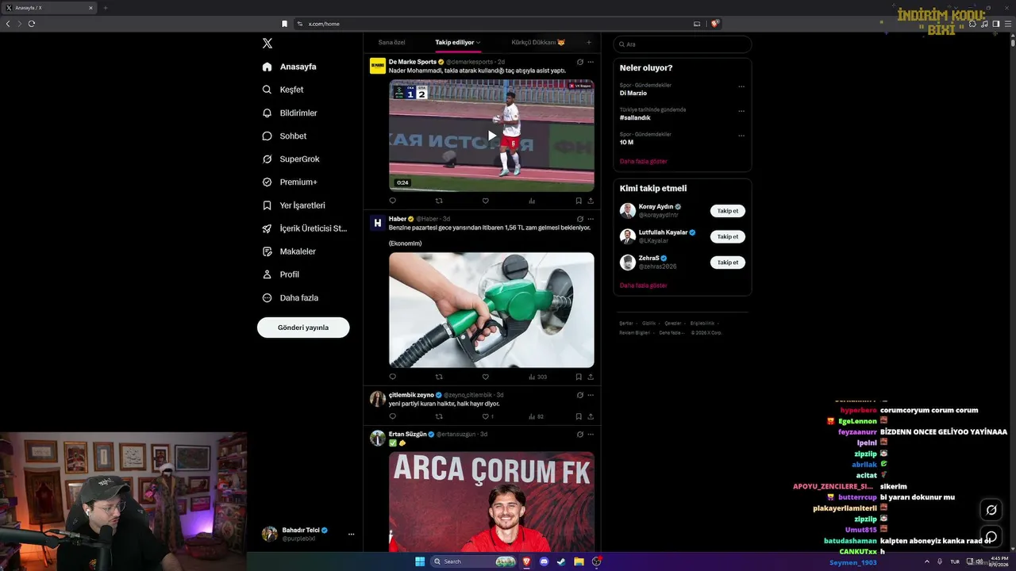Switch to Sana özel tab

(x=391, y=42)
